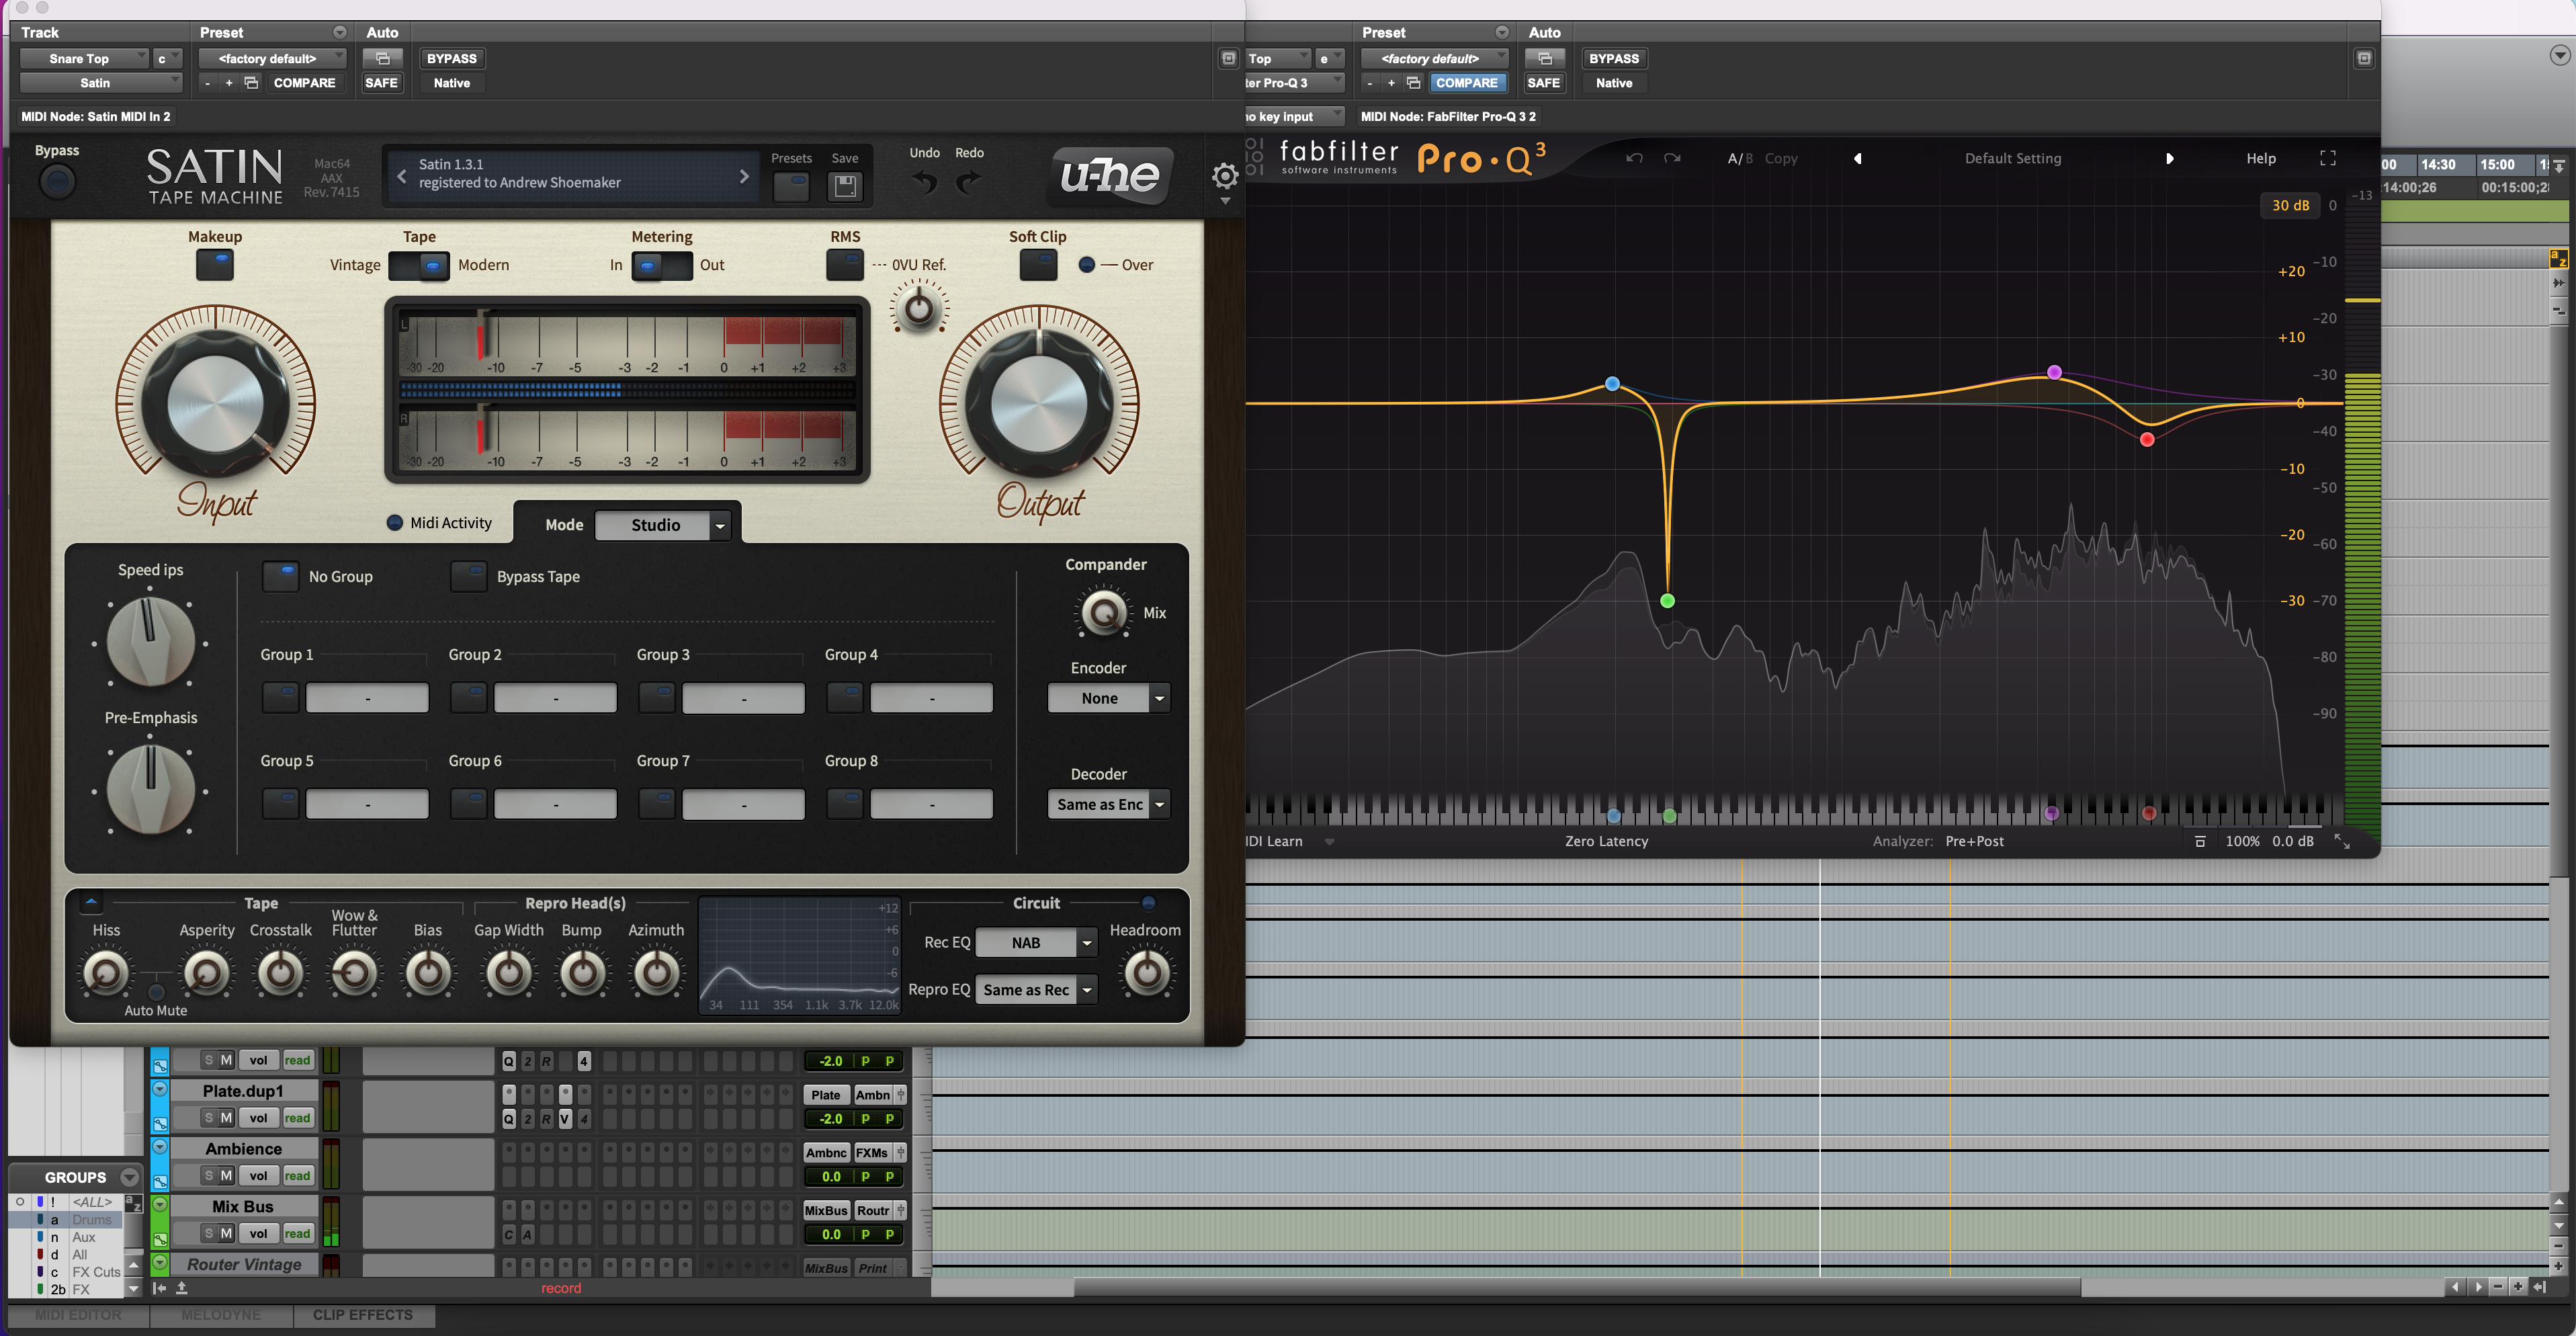Toggle the Auto Mute hiss button

pyautogui.click(x=155, y=992)
